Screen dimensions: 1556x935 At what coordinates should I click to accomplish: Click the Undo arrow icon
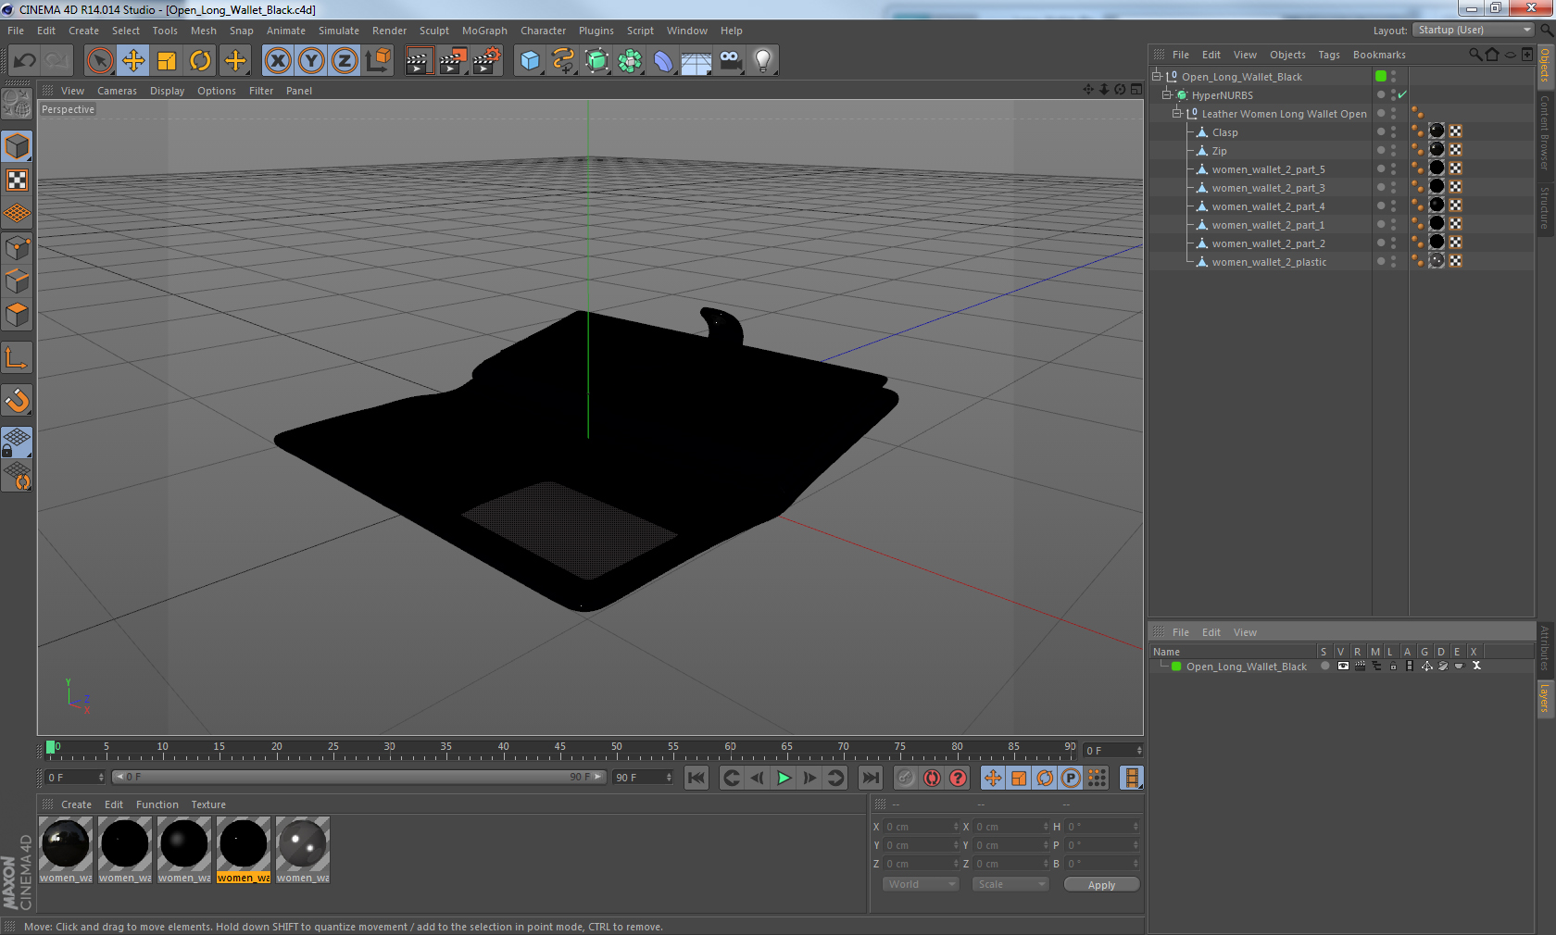point(25,61)
